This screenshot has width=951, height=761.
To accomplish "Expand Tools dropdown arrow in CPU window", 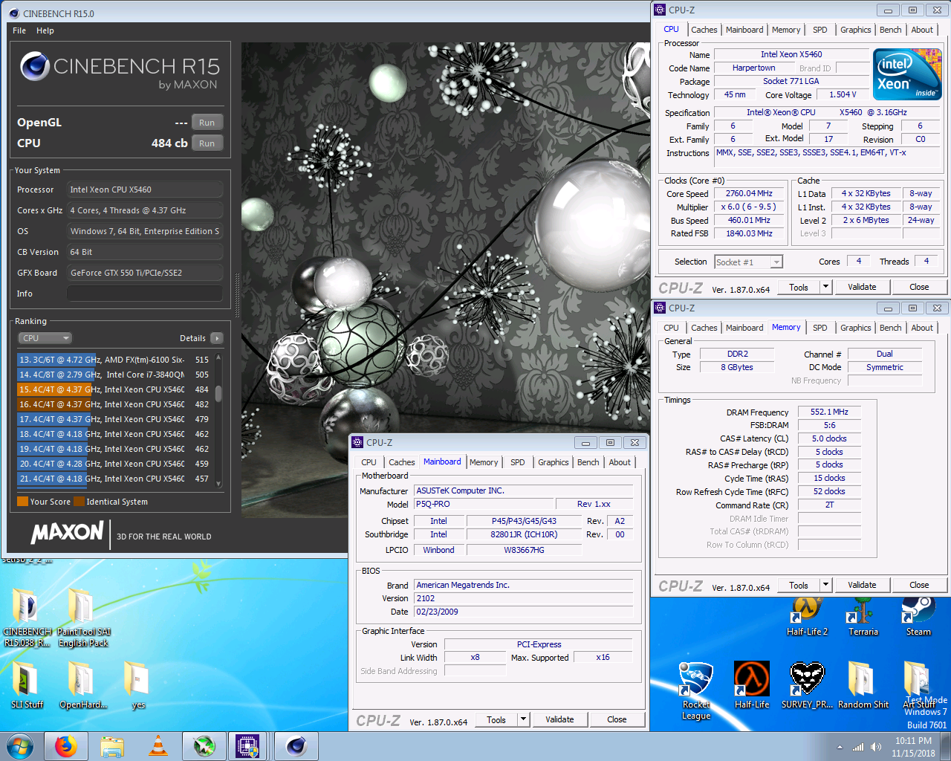I will click(825, 287).
